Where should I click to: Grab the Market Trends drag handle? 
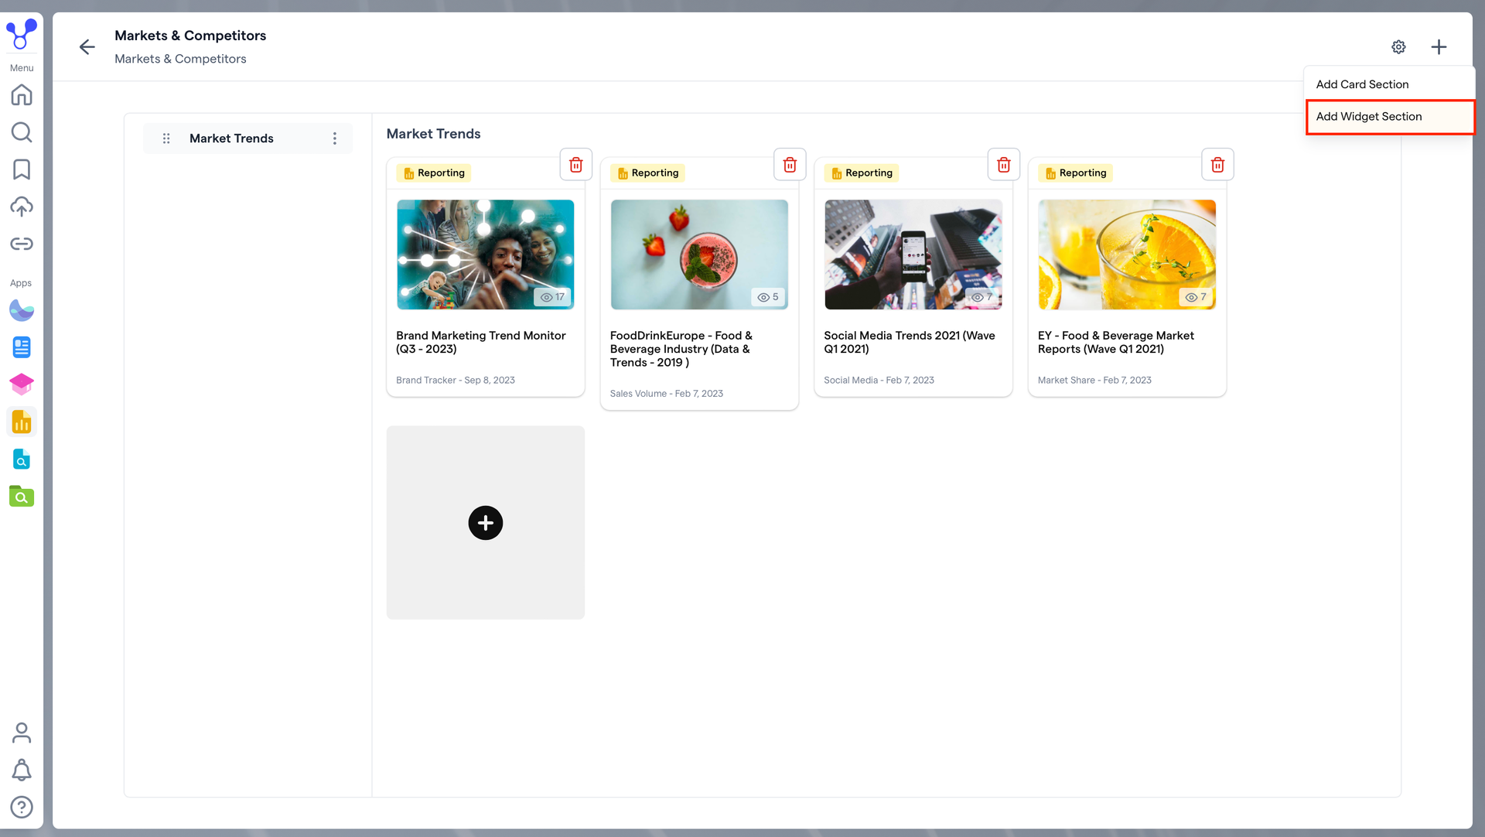click(x=166, y=138)
